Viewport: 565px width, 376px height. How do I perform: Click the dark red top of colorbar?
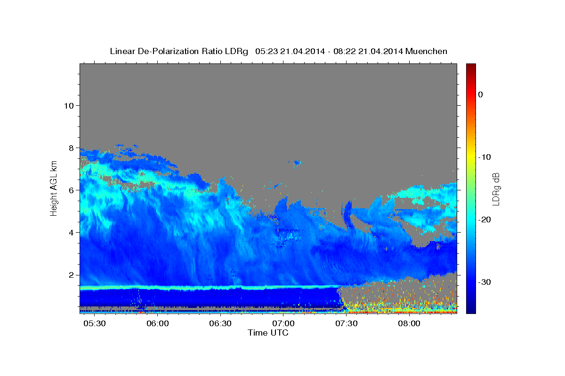(x=471, y=67)
